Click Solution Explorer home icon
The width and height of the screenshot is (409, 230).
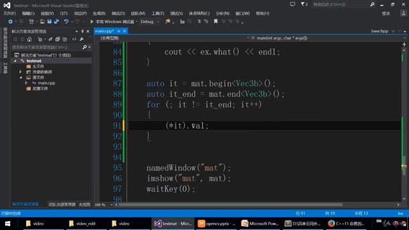pos(29,40)
